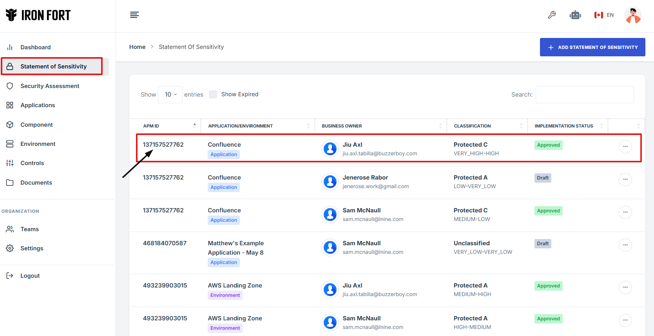
Task: Select Logout in the sidebar
Action: (x=30, y=276)
